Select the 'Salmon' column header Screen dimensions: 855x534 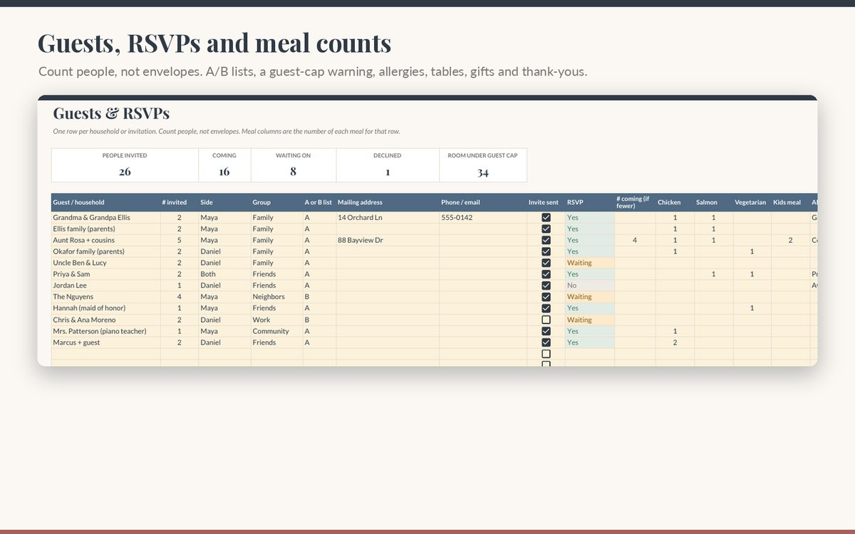[x=713, y=202]
